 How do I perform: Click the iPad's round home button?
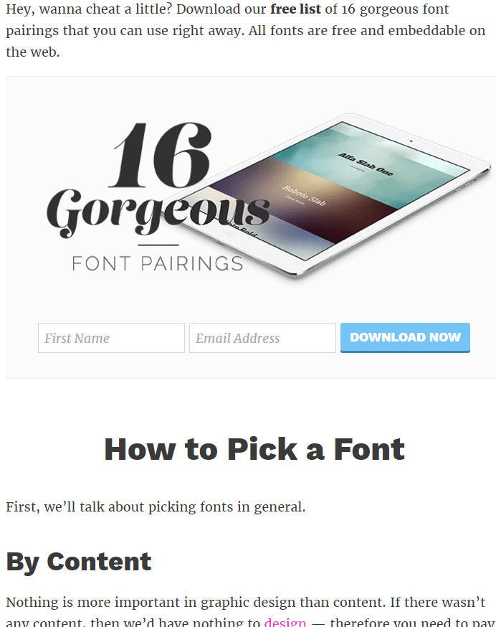tap(227, 235)
